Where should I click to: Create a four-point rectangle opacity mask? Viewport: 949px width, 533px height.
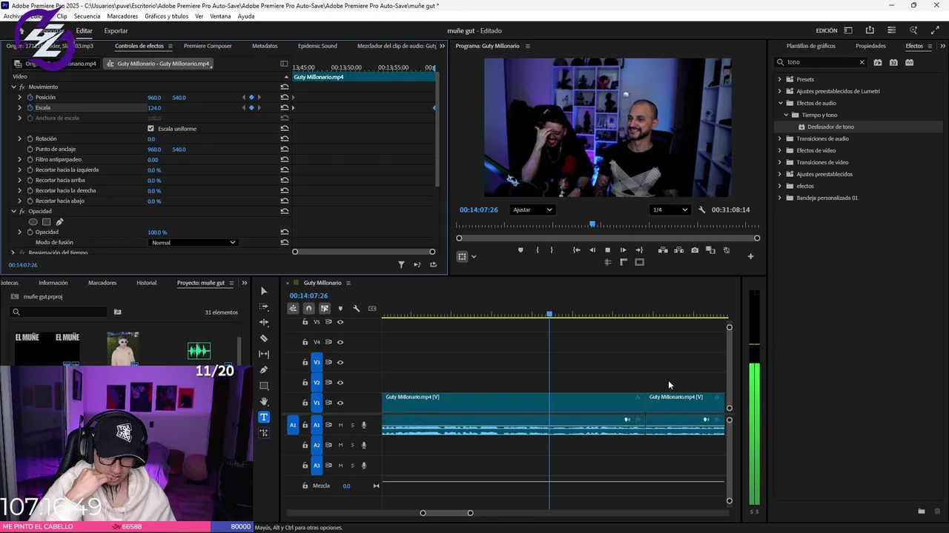click(x=46, y=221)
